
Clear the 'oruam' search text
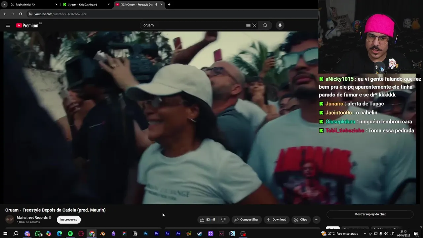[x=254, y=25]
